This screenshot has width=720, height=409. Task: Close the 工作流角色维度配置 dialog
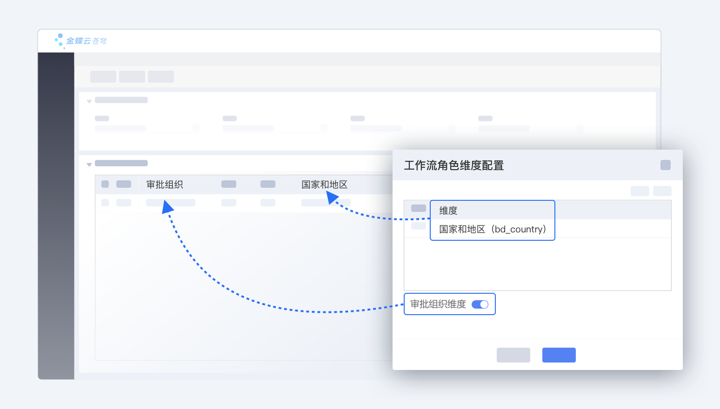tap(665, 165)
